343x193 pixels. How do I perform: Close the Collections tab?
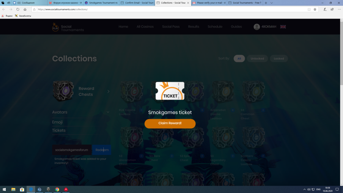click(188, 3)
